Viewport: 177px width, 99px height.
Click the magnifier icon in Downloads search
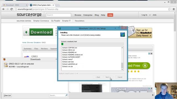66,95
